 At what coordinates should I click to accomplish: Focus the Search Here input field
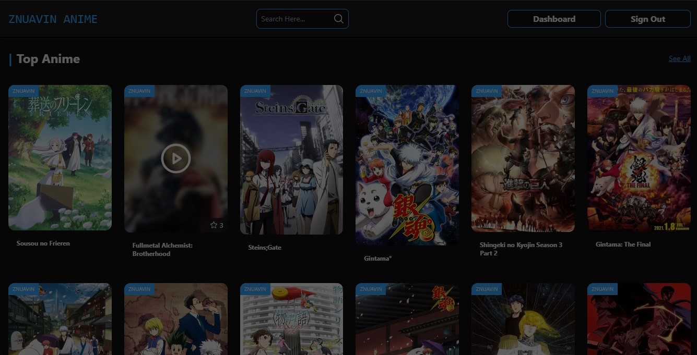(295, 19)
